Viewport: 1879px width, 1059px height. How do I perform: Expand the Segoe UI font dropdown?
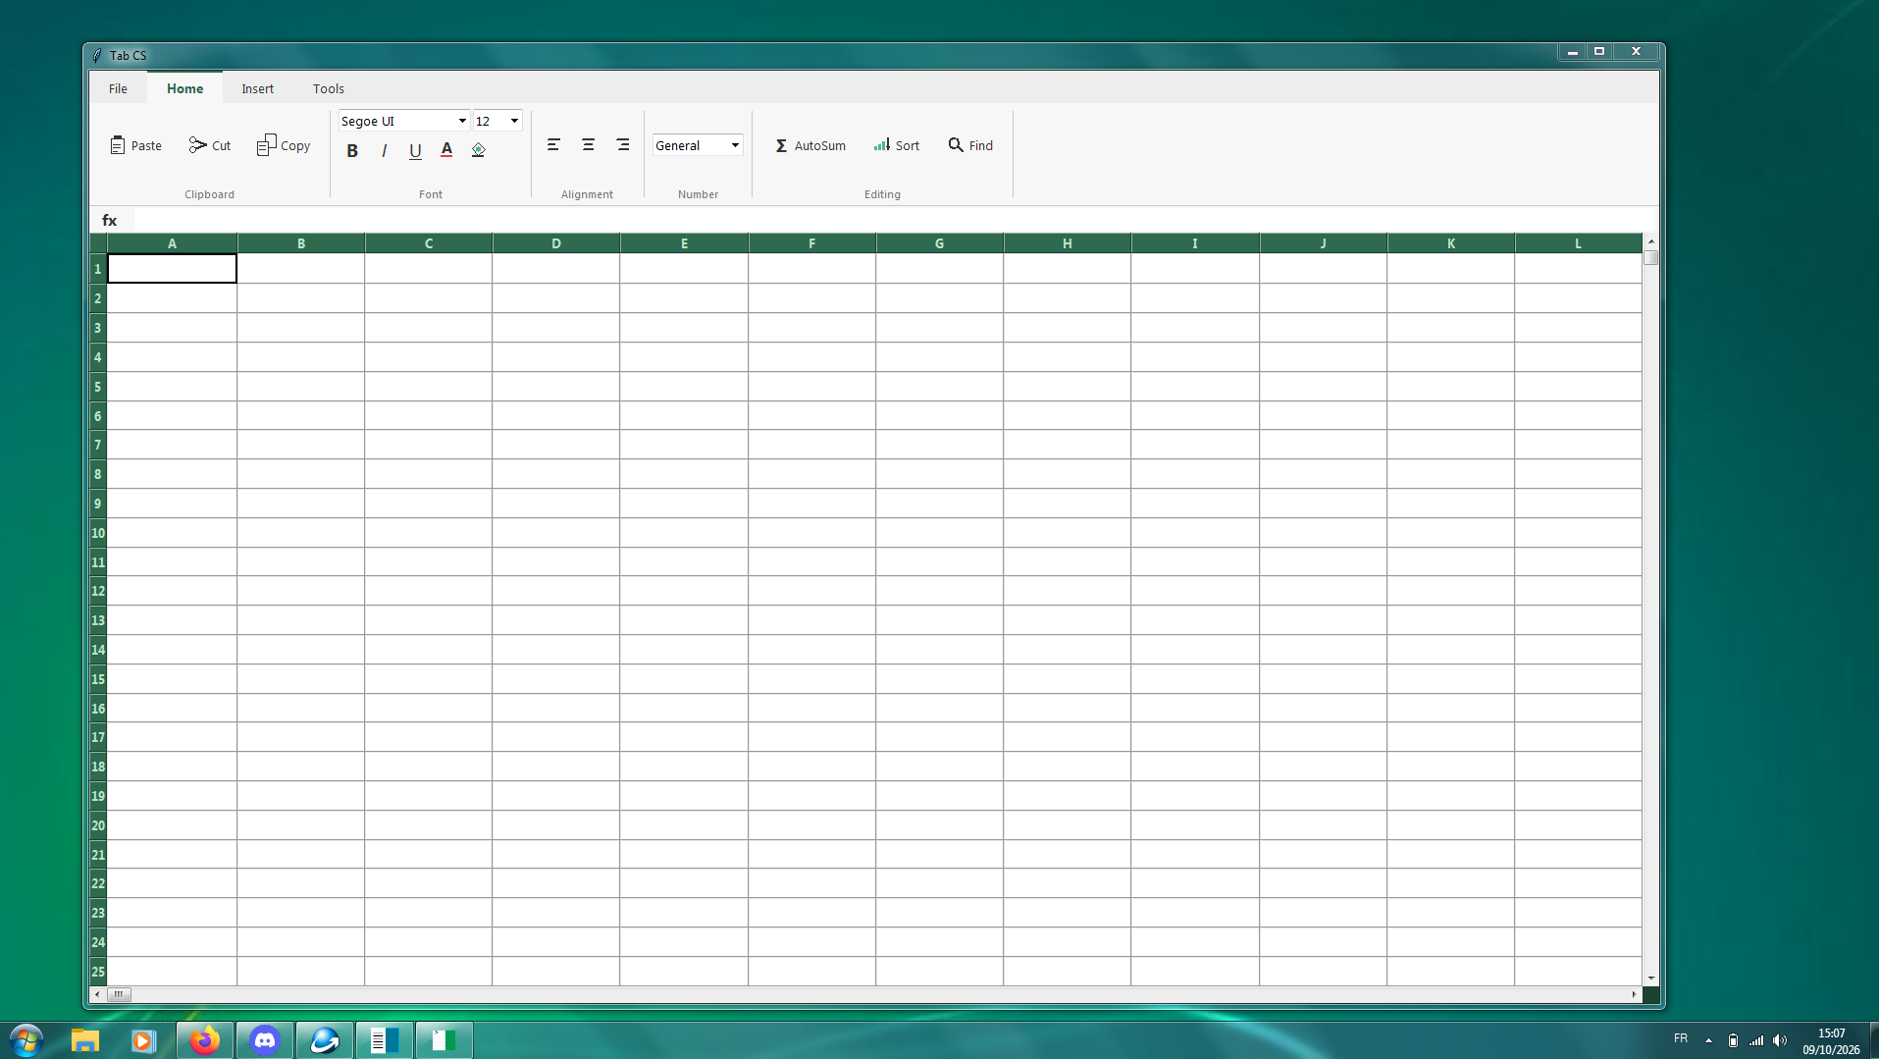[462, 121]
